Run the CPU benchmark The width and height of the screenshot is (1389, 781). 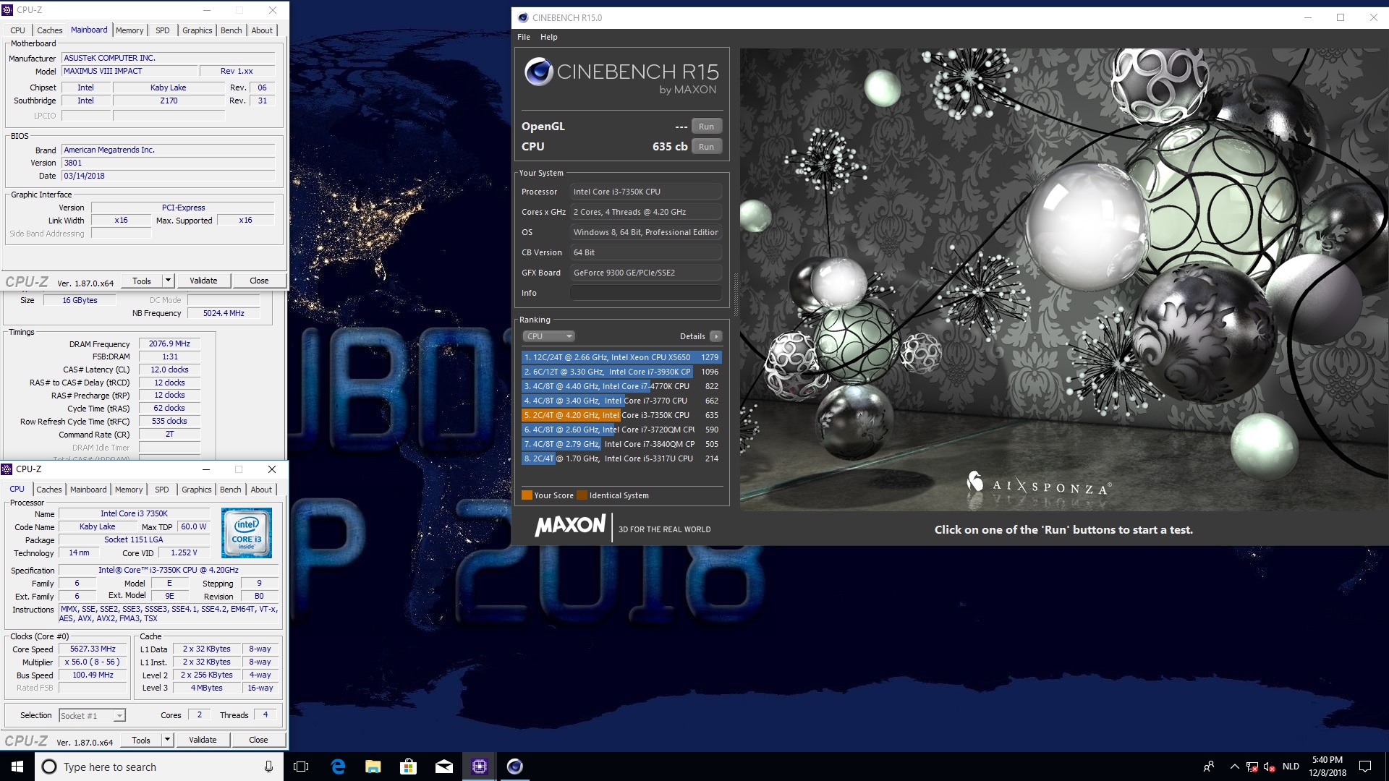click(x=706, y=147)
